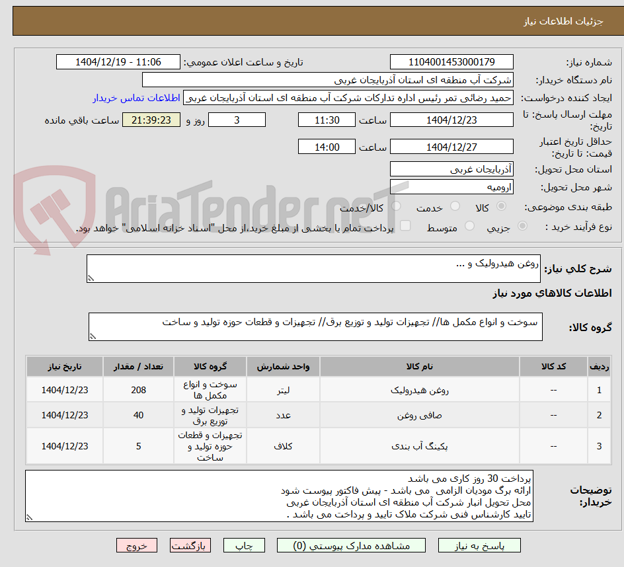Click the پاسخ به نیاز button
The image size is (624, 567).
coord(479,545)
